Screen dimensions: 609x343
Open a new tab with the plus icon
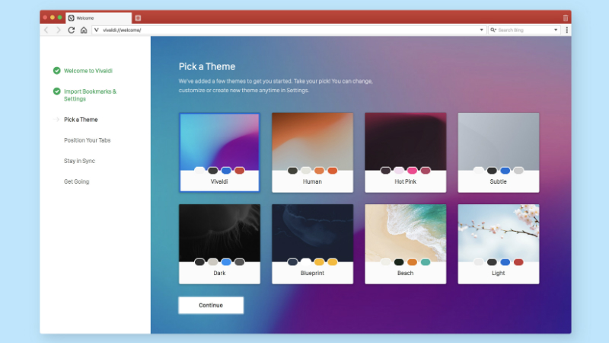(x=138, y=18)
